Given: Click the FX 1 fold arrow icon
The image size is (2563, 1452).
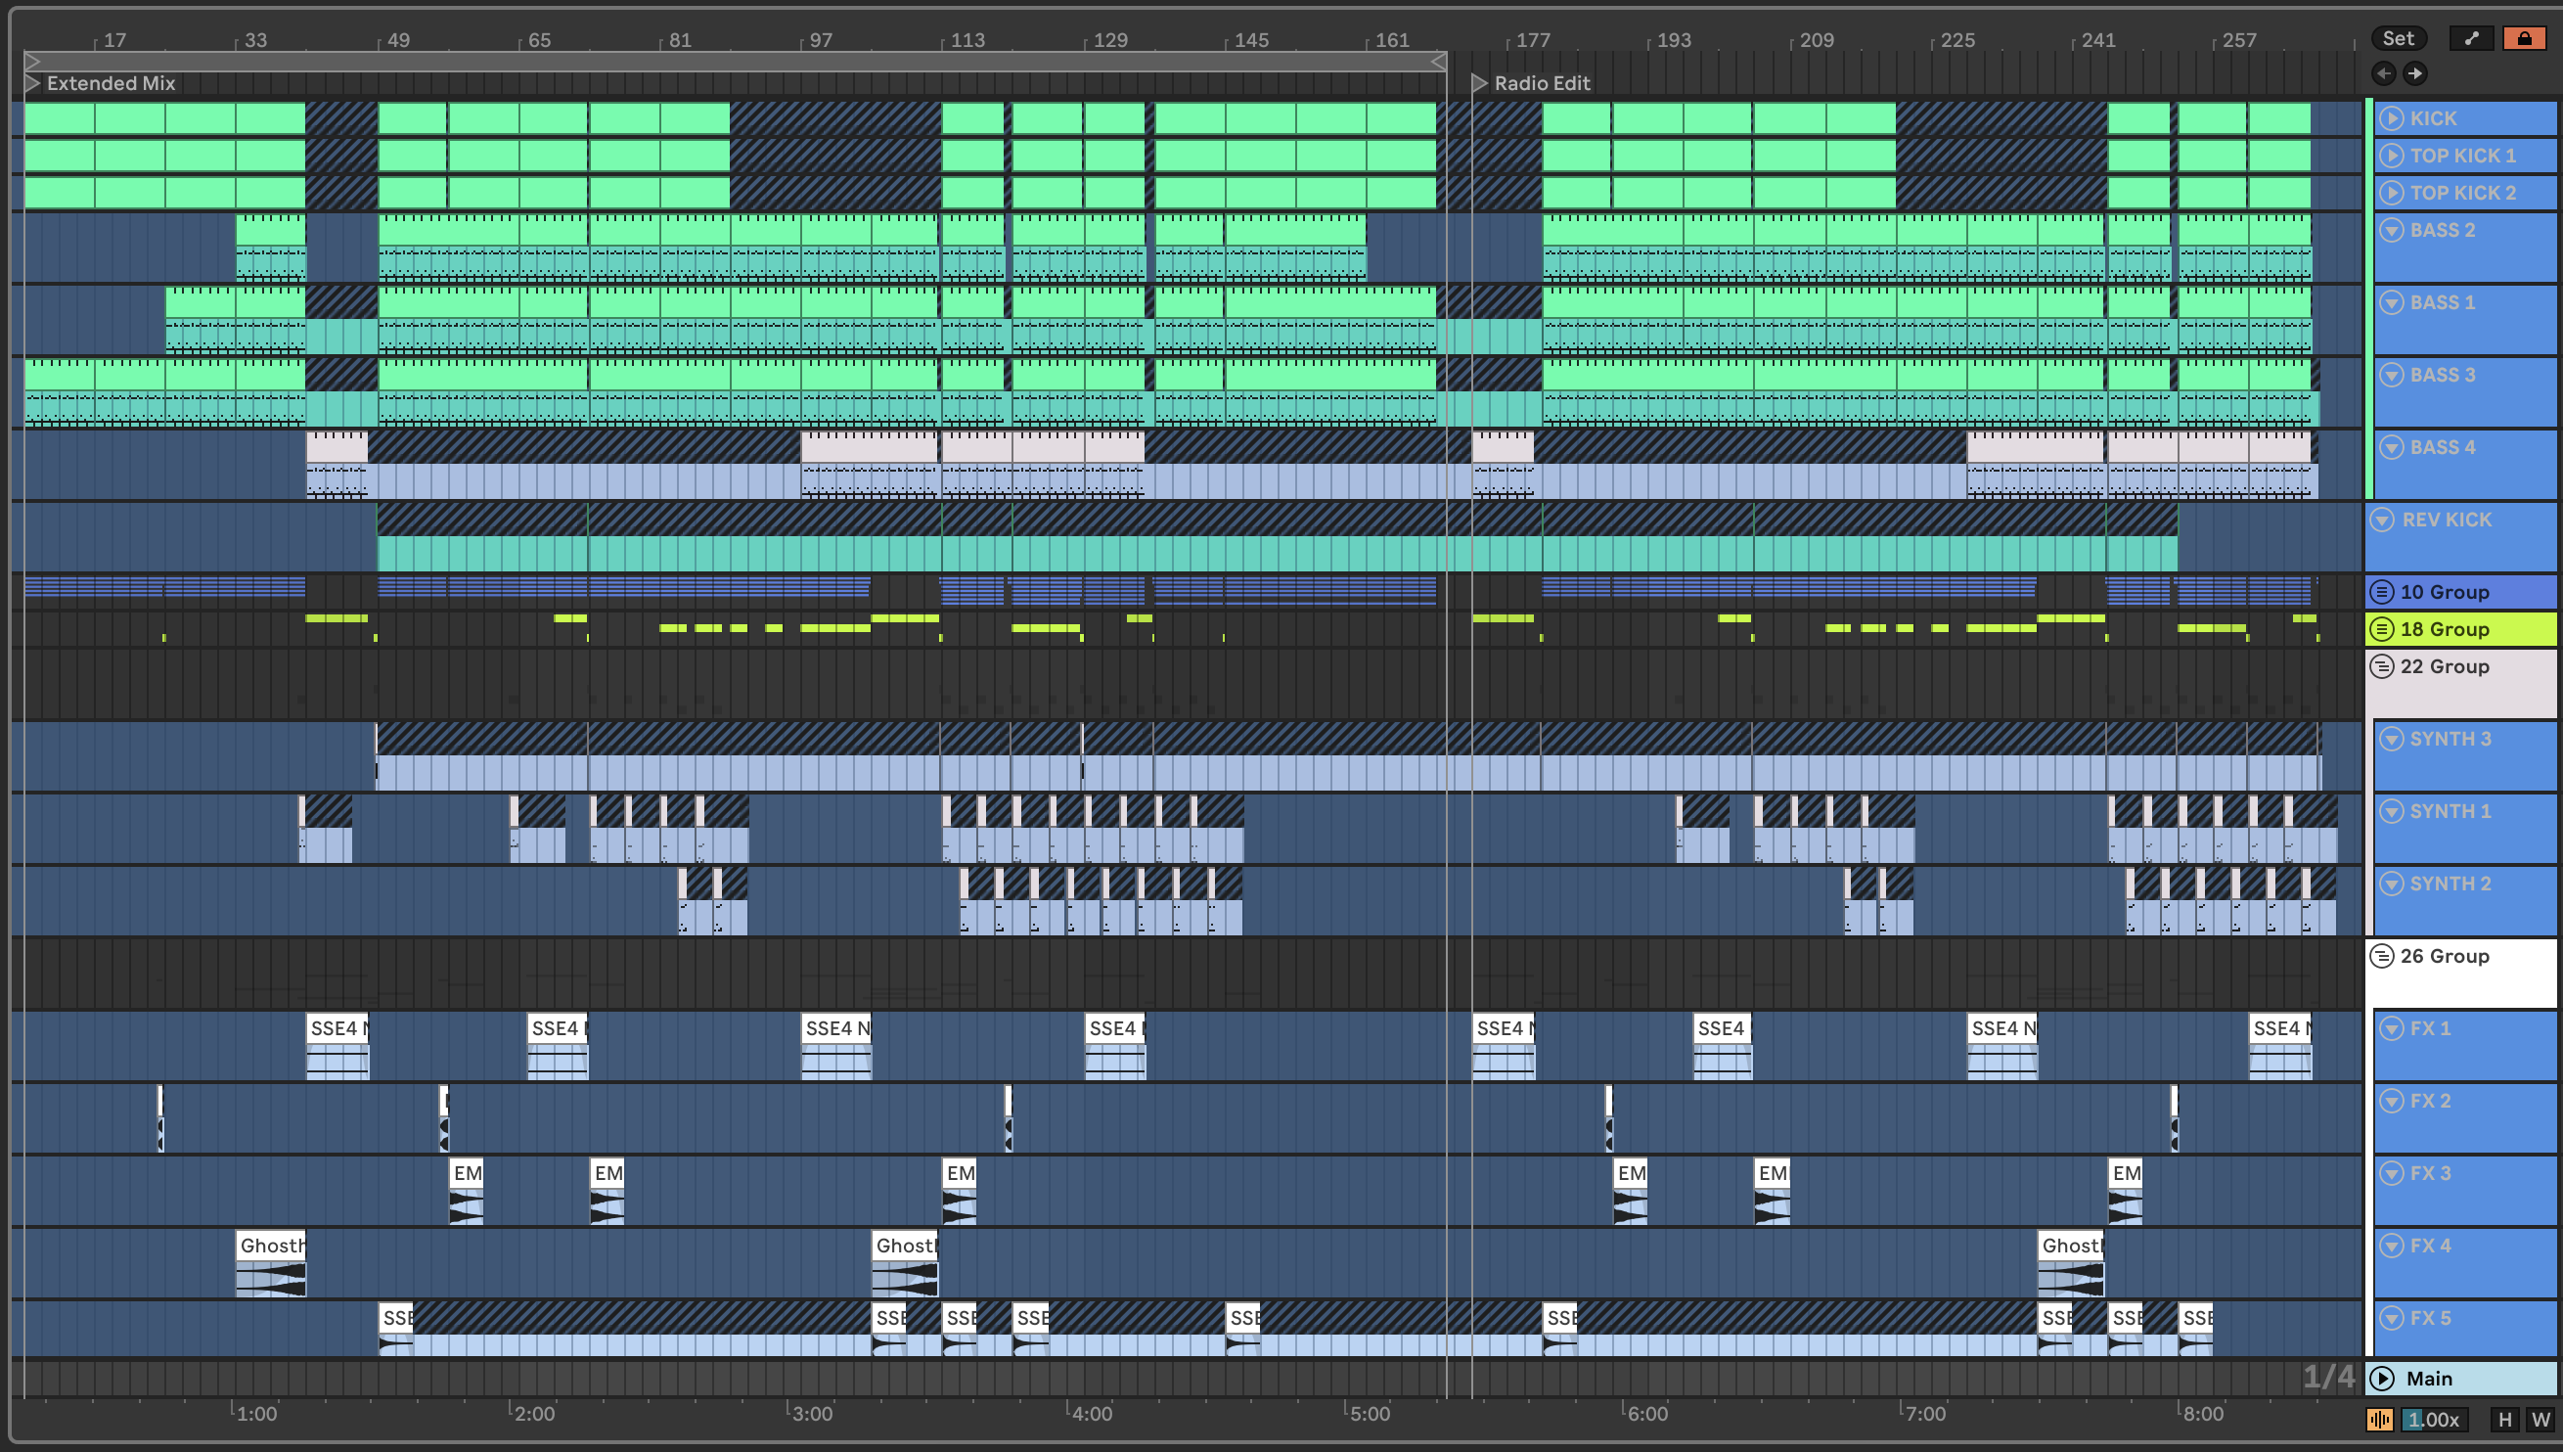Looking at the screenshot, I should coord(2392,1028).
